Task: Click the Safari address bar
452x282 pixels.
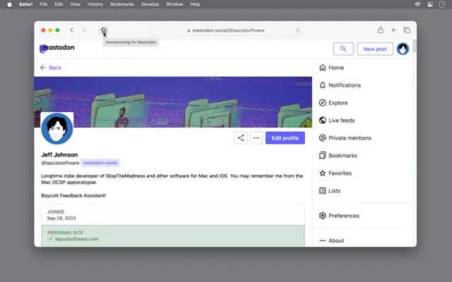Action: click(226, 30)
